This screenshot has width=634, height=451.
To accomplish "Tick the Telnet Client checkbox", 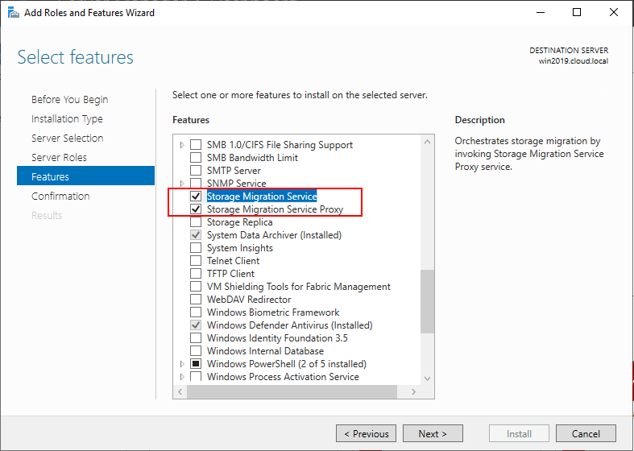I will [x=196, y=261].
